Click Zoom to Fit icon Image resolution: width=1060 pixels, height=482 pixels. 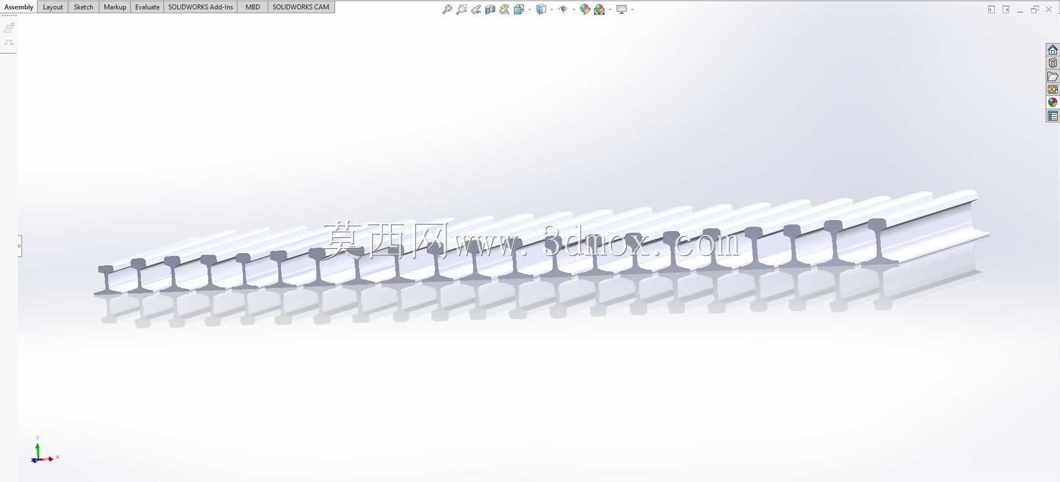447,9
